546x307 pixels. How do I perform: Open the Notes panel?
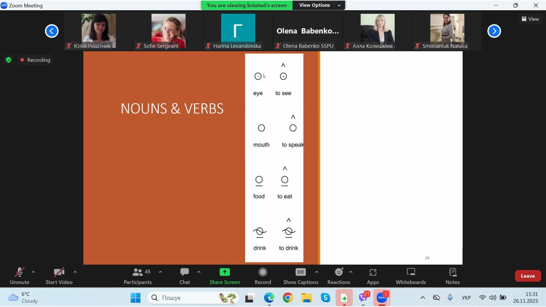[452, 276]
